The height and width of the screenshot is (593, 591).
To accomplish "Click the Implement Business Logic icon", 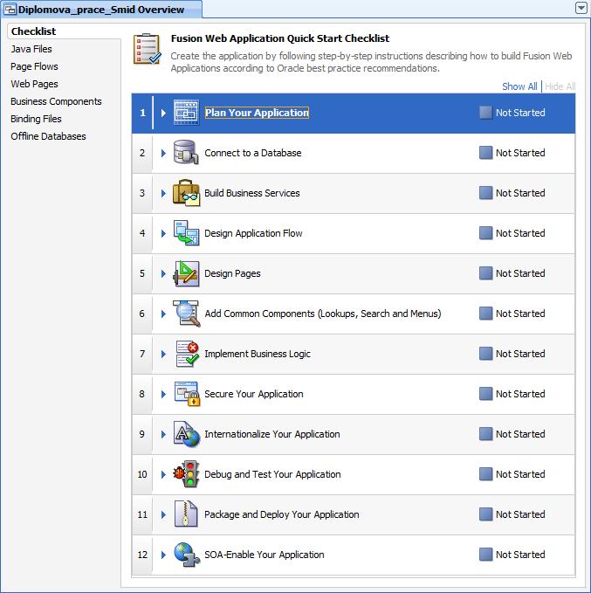I will (x=187, y=354).
